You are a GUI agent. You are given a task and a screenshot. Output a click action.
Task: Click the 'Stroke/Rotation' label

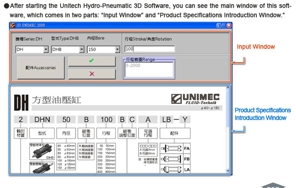coord(148,39)
